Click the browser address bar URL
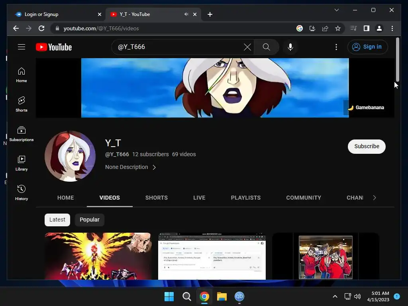This screenshot has height=306, width=408. click(101, 28)
